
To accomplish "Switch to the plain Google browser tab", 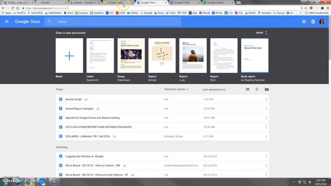I will (51, 3).
